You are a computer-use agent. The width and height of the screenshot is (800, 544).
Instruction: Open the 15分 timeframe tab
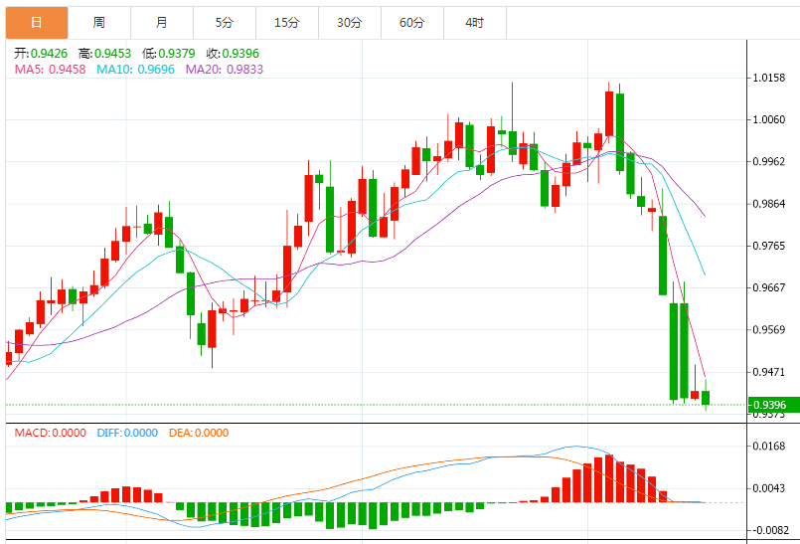[287, 23]
